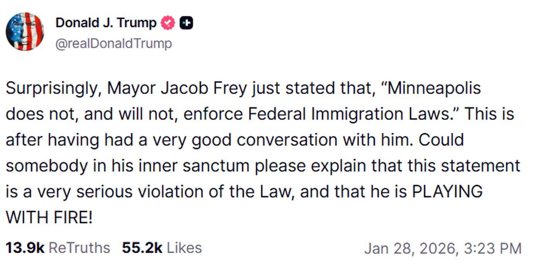
Task: Click the "Likes" label text
Action: click(184, 248)
